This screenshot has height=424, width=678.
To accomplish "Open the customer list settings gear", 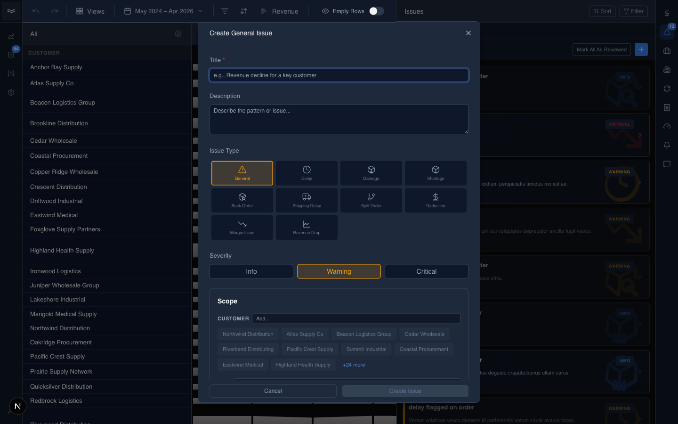I will [178, 34].
